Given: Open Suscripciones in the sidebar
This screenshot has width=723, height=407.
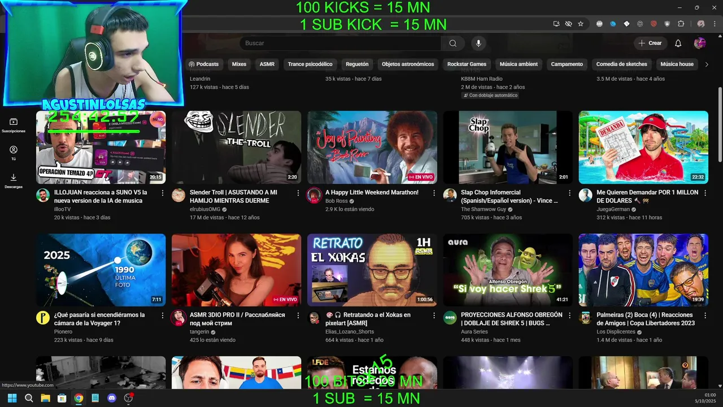Looking at the screenshot, I should [x=14, y=125].
